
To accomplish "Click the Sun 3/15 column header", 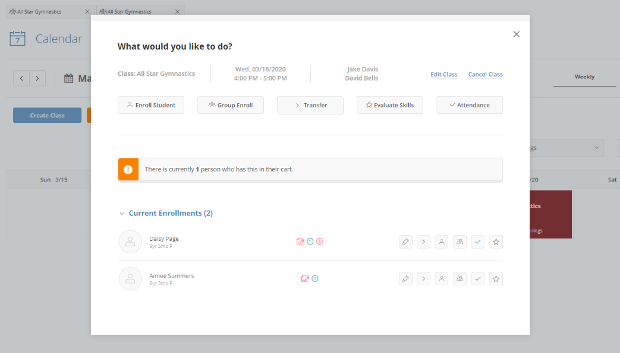I will click(53, 180).
